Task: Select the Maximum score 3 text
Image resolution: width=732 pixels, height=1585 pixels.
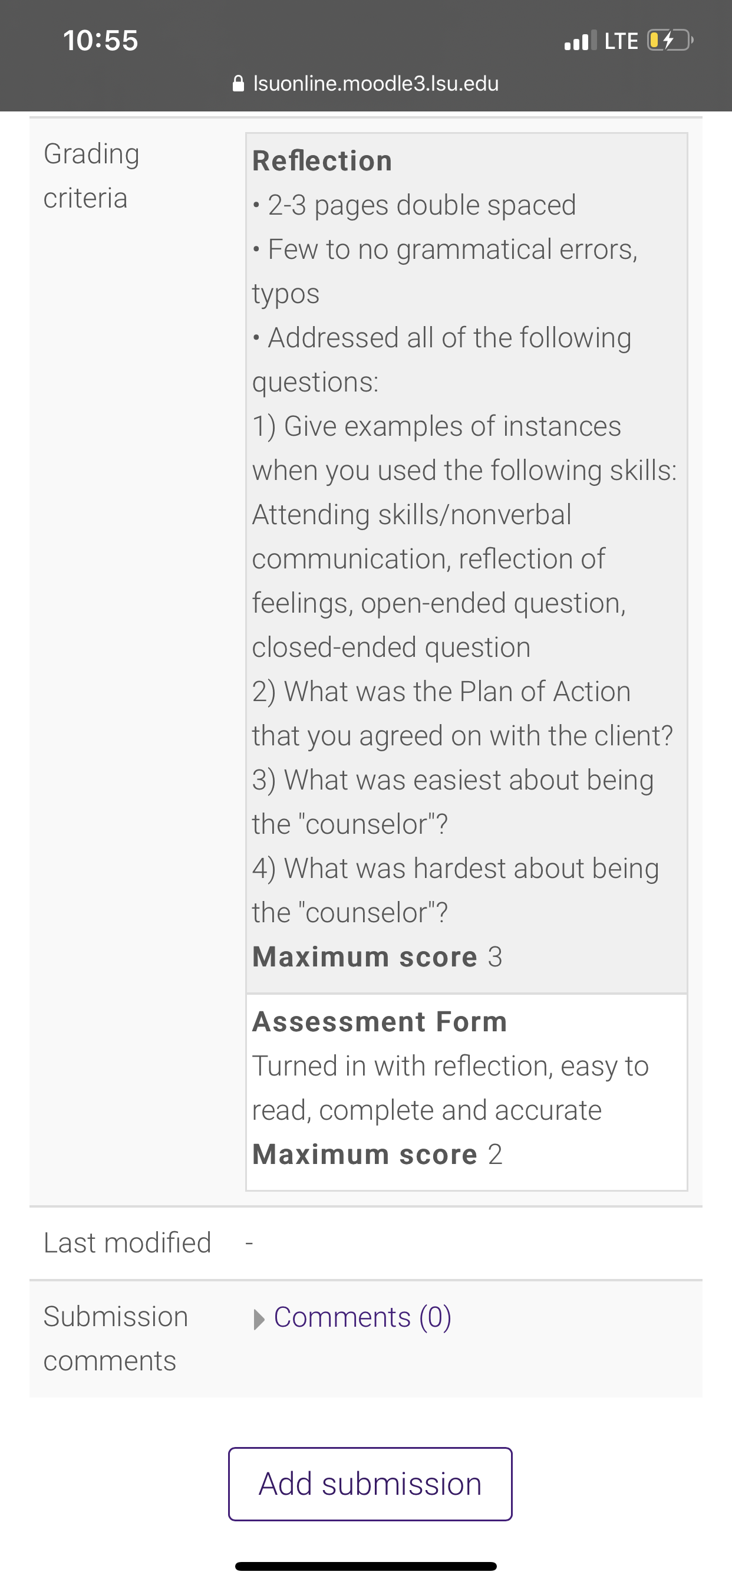Action: point(377,957)
